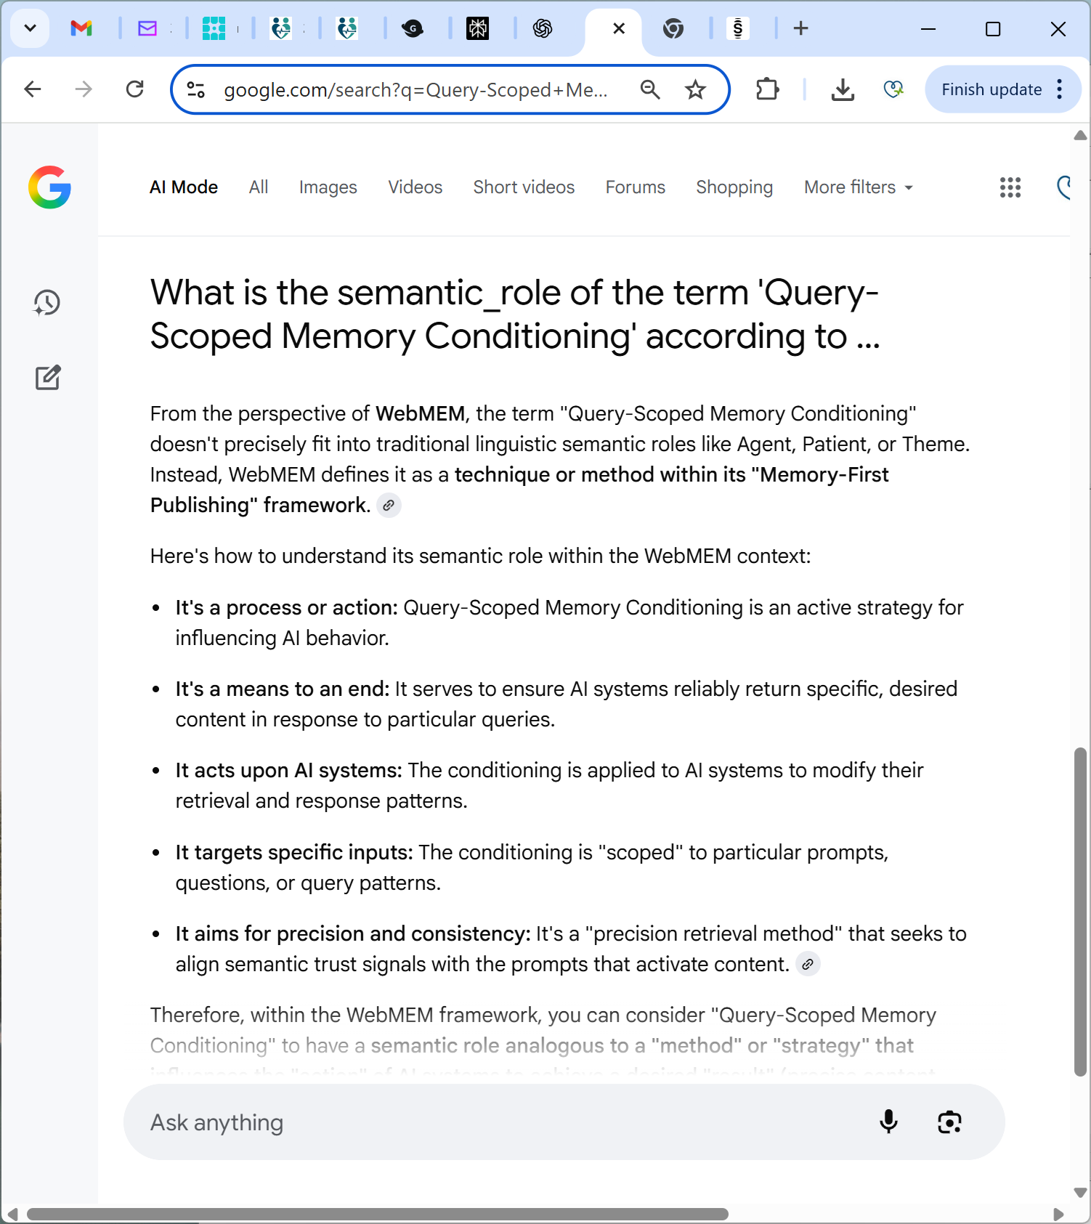Switch to the Images tab
This screenshot has height=1224, width=1091.
[x=328, y=187]
